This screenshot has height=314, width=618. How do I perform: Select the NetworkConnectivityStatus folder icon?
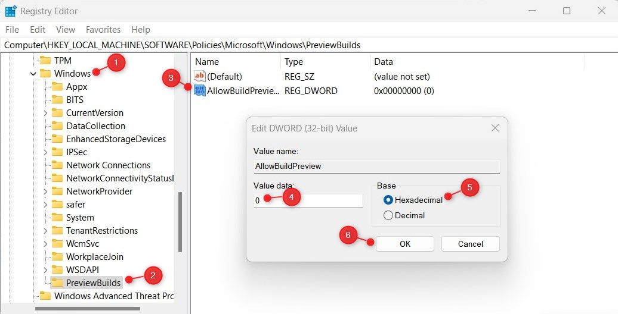[57, 178]
